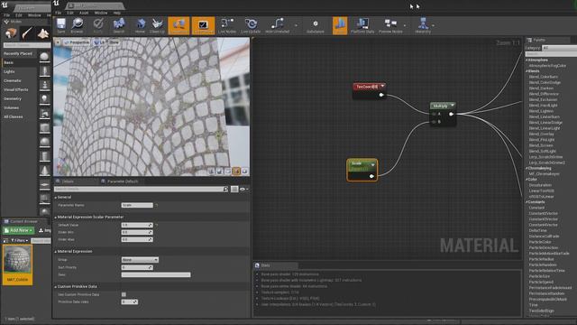Click the Save toolbar icon

point(61,25)
